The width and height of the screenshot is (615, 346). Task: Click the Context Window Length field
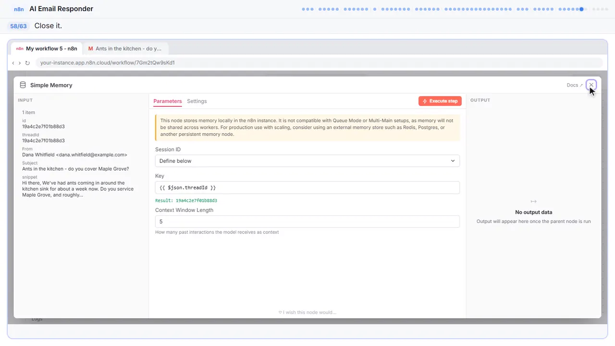pos(307,222)
